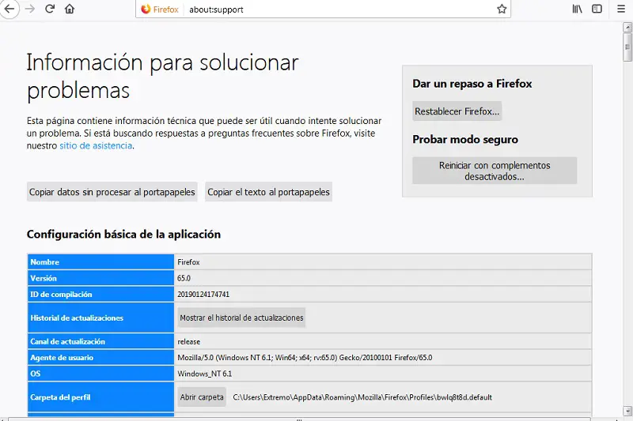Click Canal de actualización header cell
The image size is (633, 421).
point(100,342)
